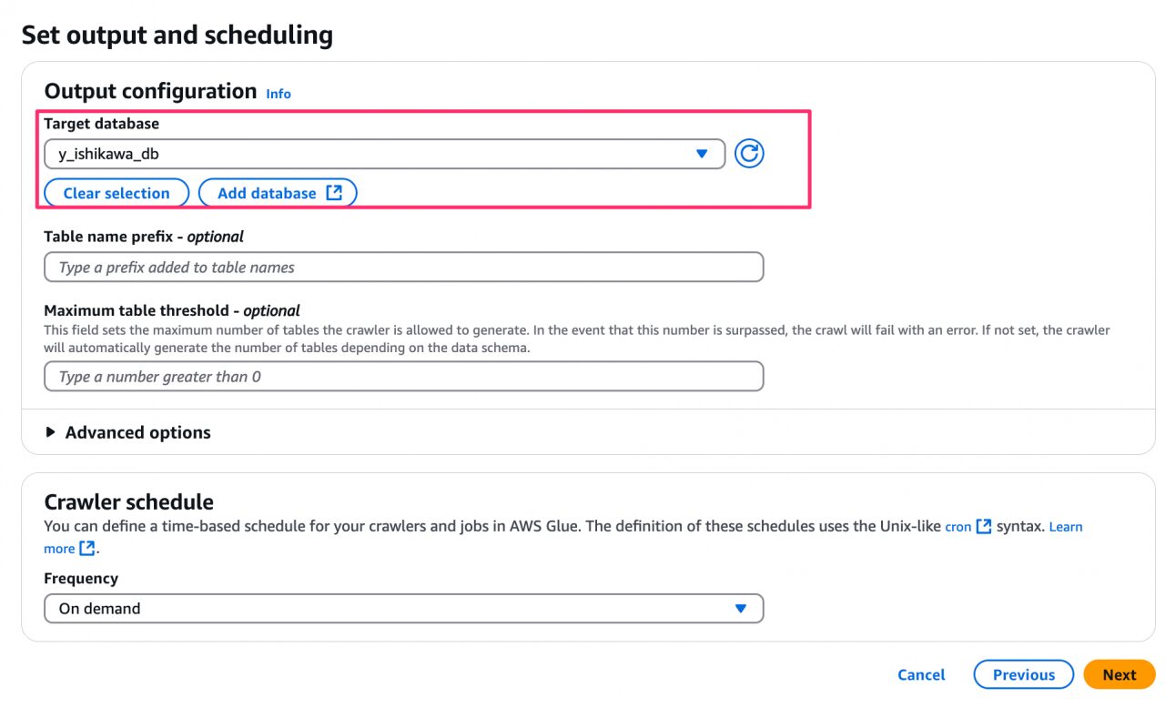
Task: Click the external link icon on Add database
Action: (x=334, y=192)
